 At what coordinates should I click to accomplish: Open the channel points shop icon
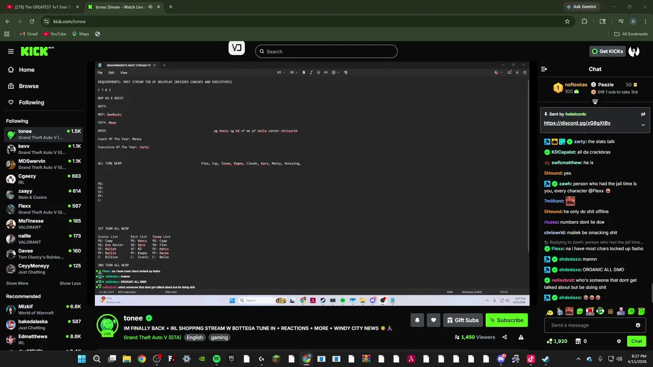coord(578,341)
